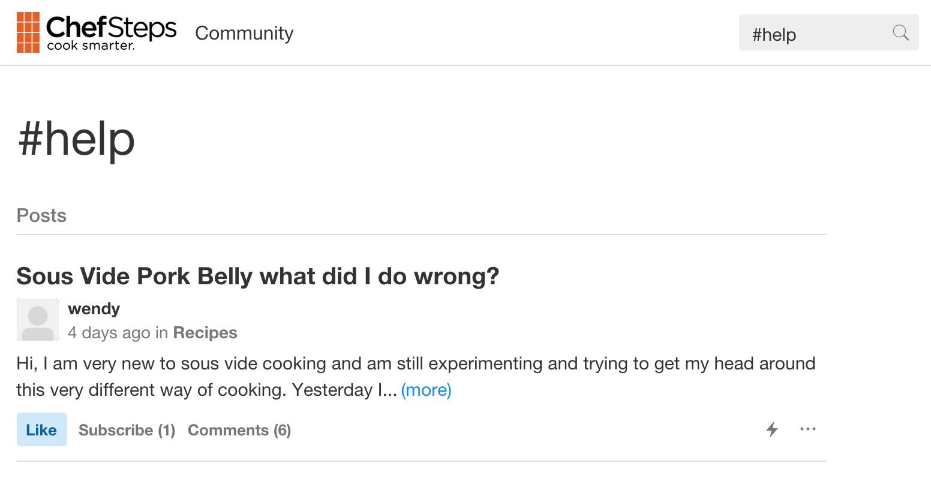Click the orange ChefSteps grid logo
Image resolution: width=931 pixels, height=481 pixels.
click(x=28, y=32)
